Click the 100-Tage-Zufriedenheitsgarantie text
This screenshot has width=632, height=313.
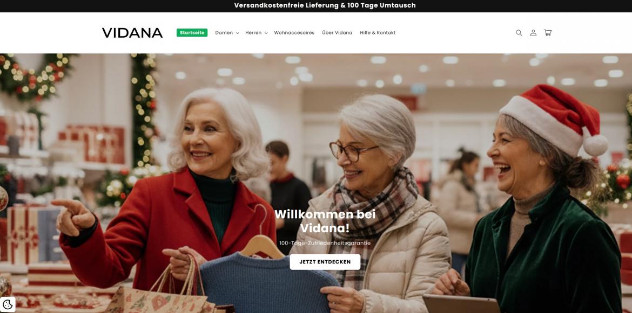325,243
